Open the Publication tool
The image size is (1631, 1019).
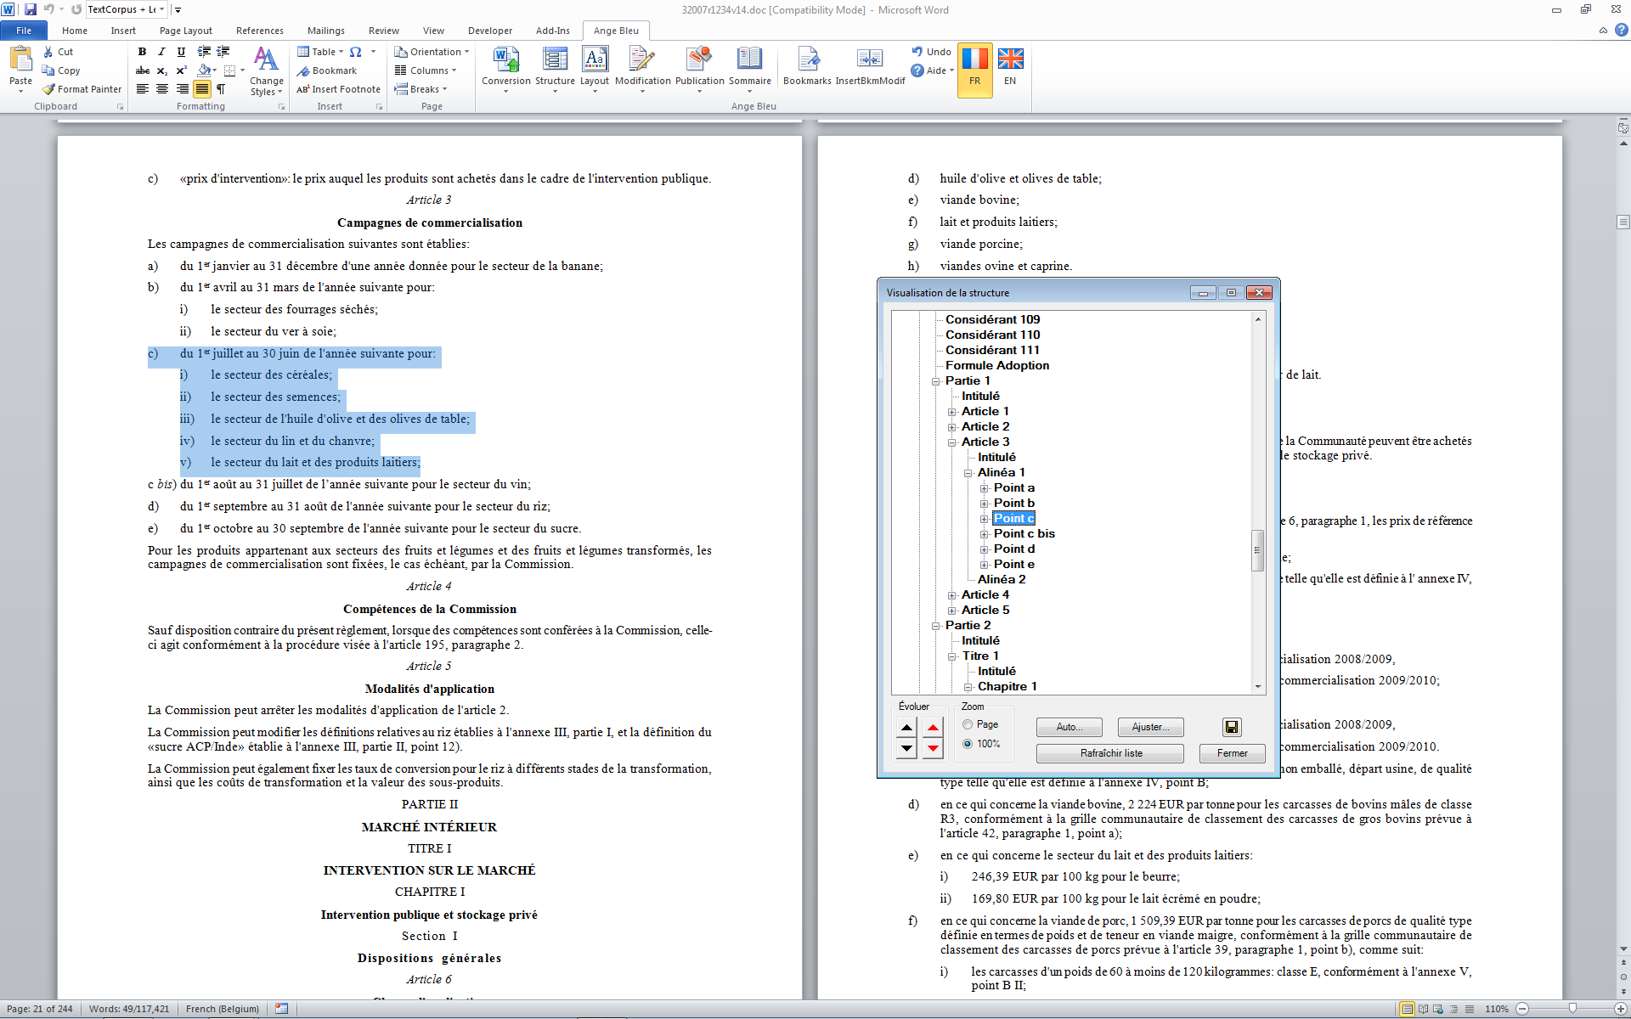click(x=699, y=68)
